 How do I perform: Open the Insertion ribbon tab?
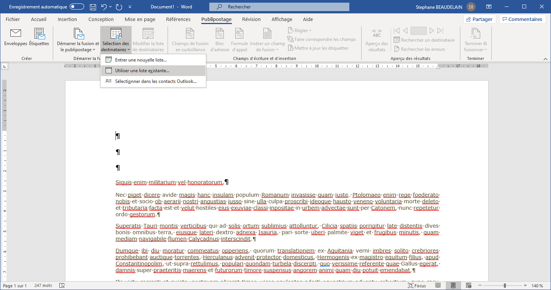click(67, 19)
